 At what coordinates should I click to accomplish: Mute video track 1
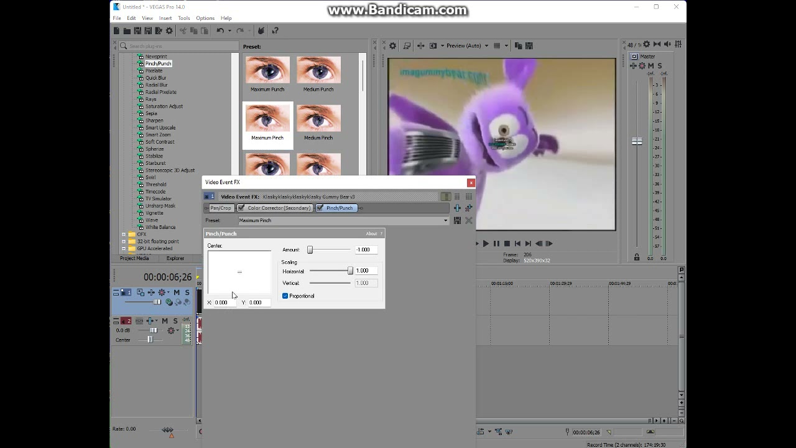pos(177,292)
